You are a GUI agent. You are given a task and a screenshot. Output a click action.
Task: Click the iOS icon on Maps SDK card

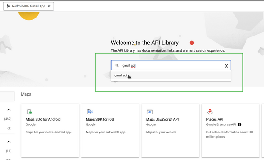click(90, 112)
